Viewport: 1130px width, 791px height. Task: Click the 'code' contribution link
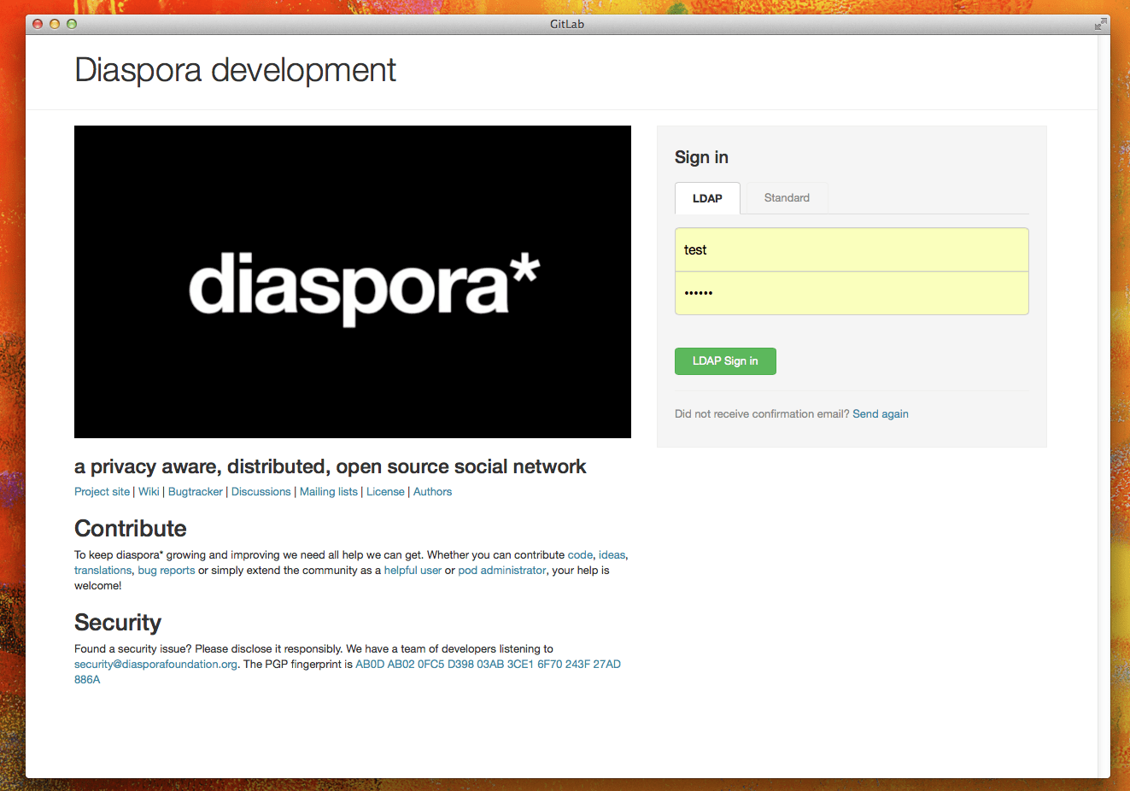coord(580,555)
